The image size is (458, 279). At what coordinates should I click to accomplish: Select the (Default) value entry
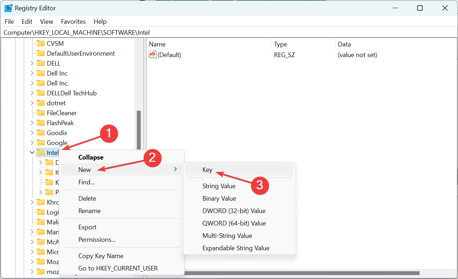(x=169, y=55)
